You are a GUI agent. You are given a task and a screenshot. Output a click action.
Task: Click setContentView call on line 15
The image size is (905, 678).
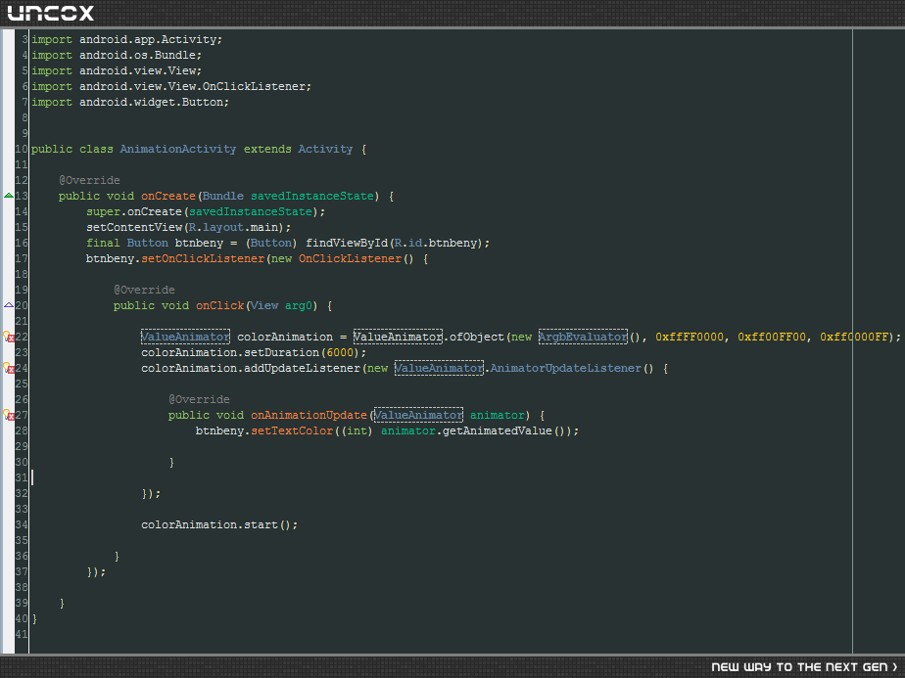point(134,227)
